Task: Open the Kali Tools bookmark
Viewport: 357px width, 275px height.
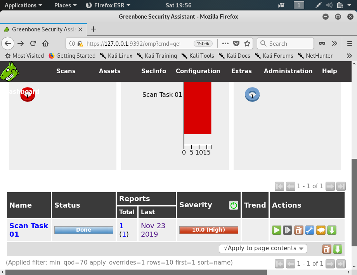Action: click(x=198, y=56)
